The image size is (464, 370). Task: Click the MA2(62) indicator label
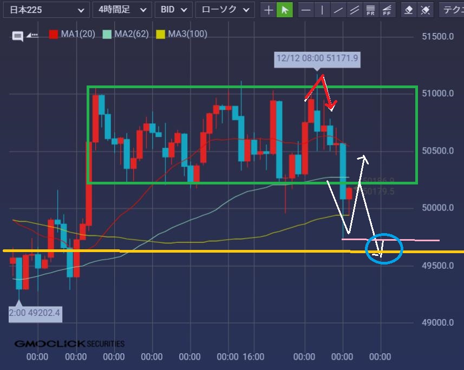tap(132, 35)
